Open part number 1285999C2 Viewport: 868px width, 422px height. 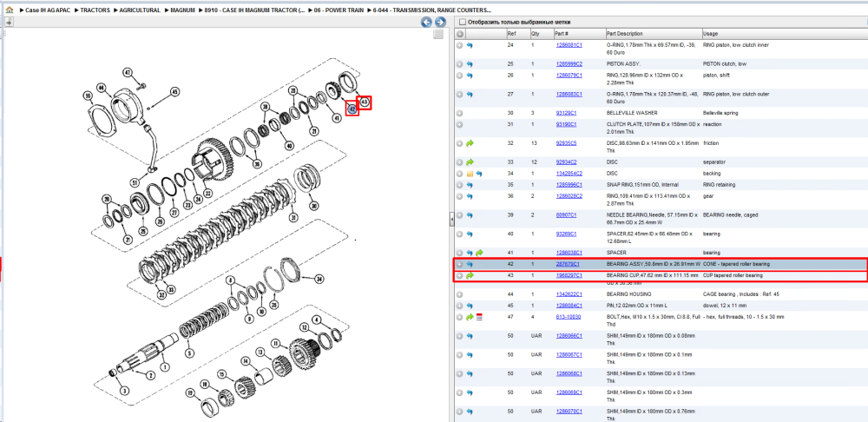(569, 64)
